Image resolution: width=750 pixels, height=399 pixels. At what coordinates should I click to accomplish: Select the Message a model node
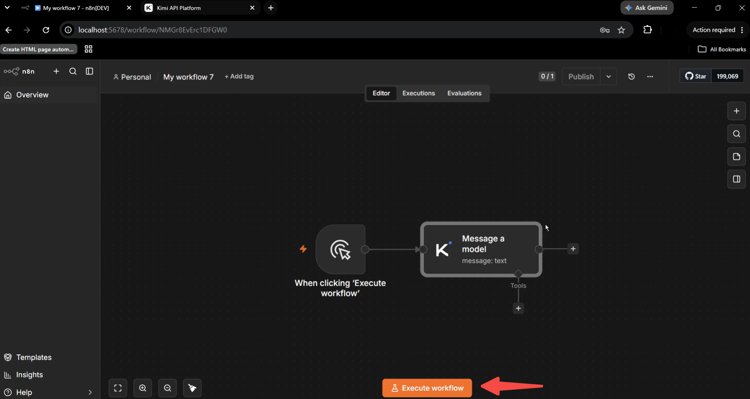pos(481,249)
